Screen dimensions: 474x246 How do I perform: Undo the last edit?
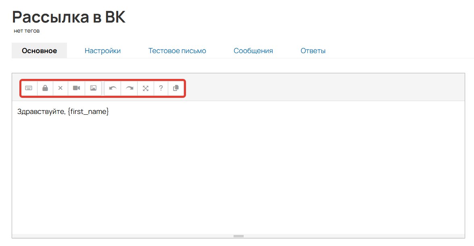click(x=113, y=88)
